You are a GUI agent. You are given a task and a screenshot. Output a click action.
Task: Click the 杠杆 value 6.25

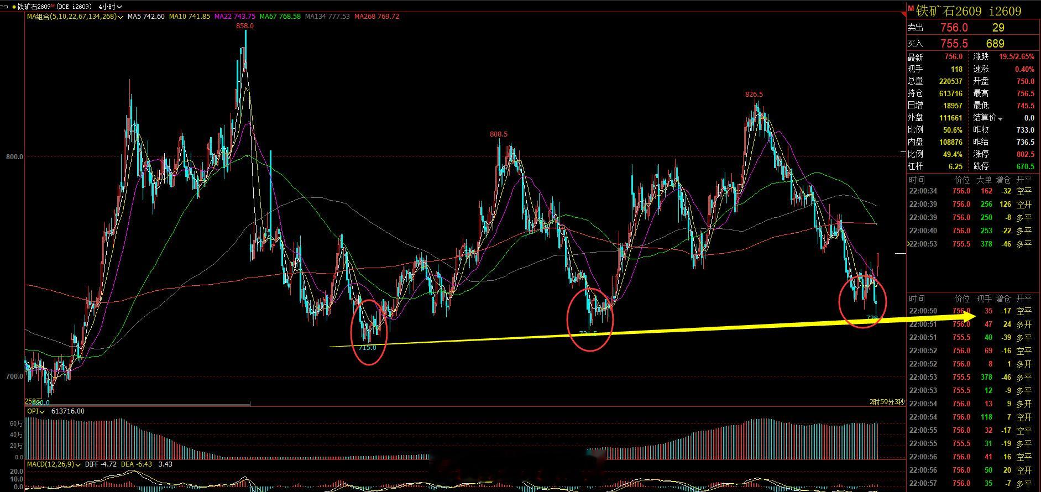pyautogui.click(x=955, y=166)
